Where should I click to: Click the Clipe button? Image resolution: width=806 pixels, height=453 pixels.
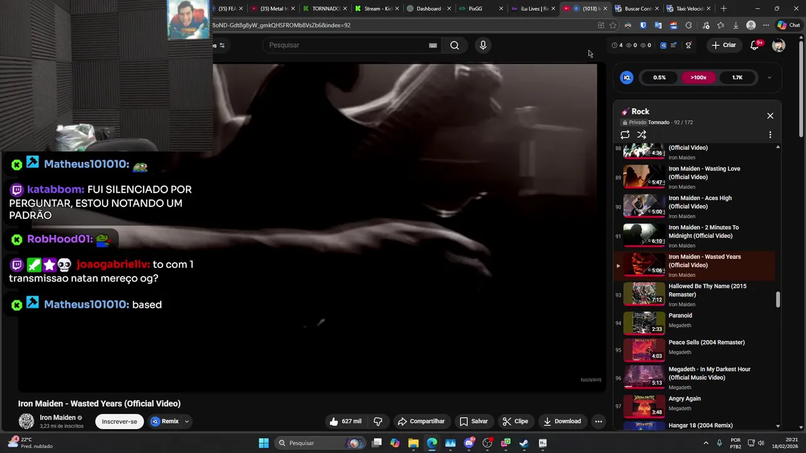516,422
